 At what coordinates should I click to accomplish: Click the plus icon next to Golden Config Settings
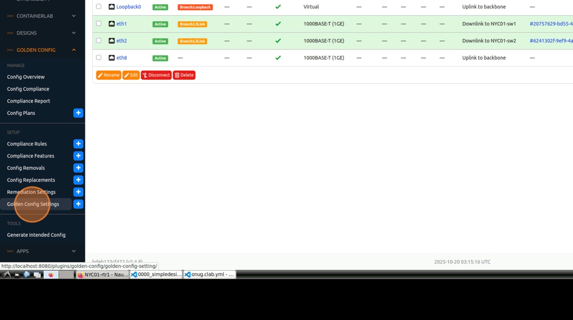(78, 204)
